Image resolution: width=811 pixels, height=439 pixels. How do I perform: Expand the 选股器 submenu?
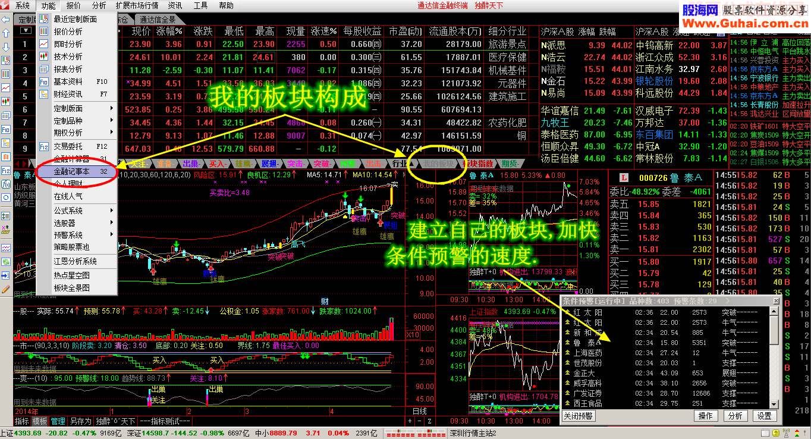pos(77,223)
